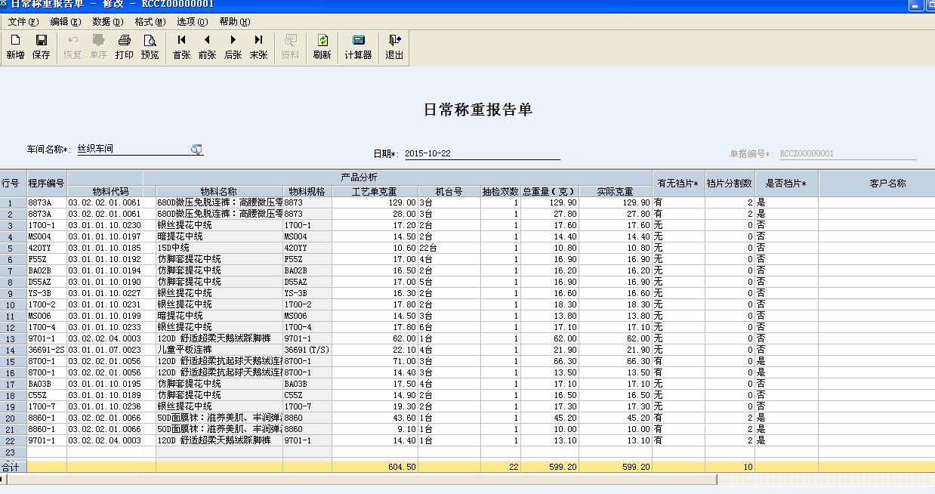Viewport: 935px width, 494px height.
Task: Save the report with the 保存 icon
Action: pos(42,47)
